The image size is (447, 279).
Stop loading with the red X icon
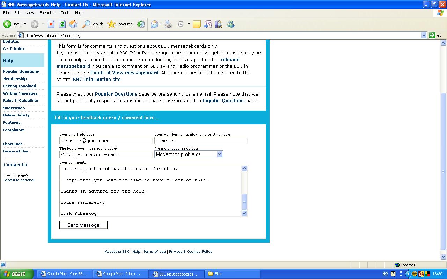[x=51, y=24]
